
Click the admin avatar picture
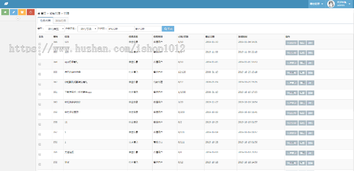(331, 4)
